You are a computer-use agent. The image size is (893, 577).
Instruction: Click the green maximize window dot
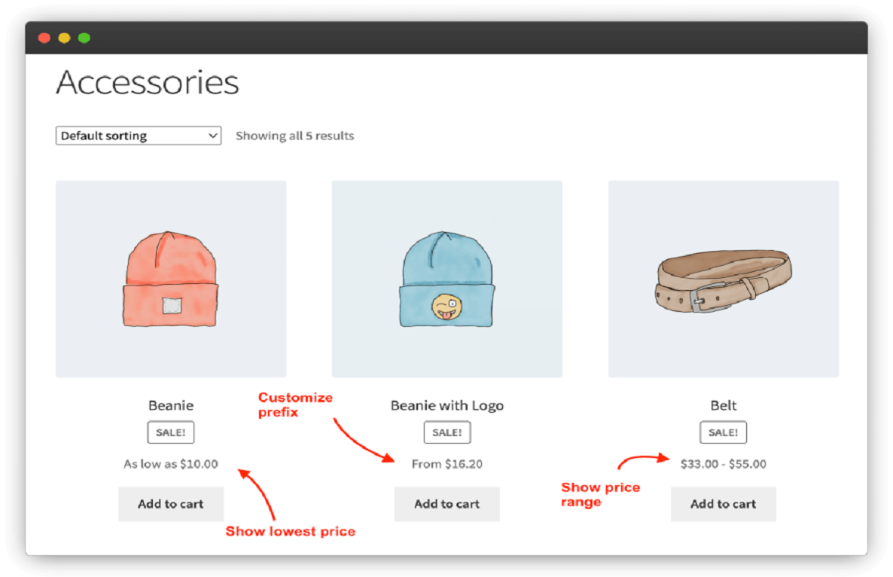[x=84, y=36]
